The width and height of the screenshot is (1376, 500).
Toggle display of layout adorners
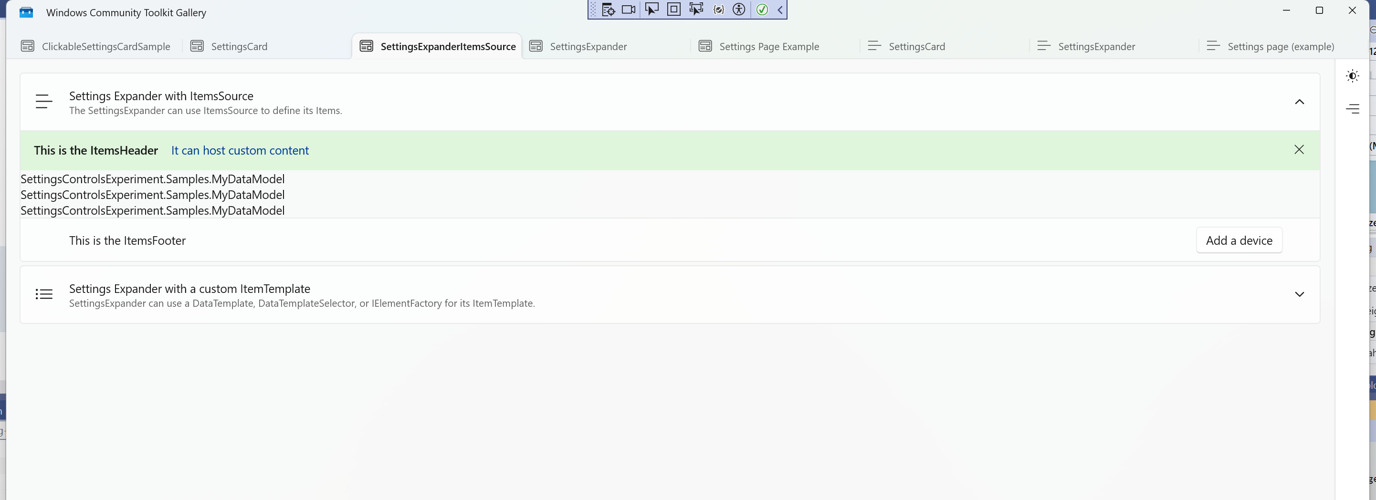[673, 10]
